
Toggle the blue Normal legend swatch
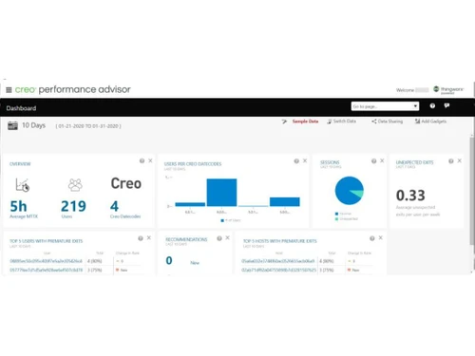click(x=336, y=214)
